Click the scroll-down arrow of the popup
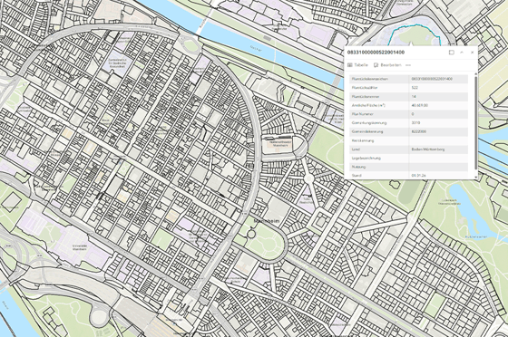Image resolution: width=508 pixels, height=337 pixels. click(476, 177)
